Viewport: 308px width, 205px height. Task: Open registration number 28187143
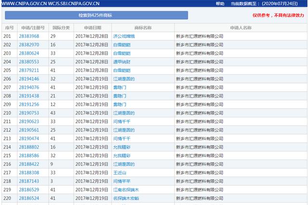click(29, 181)
